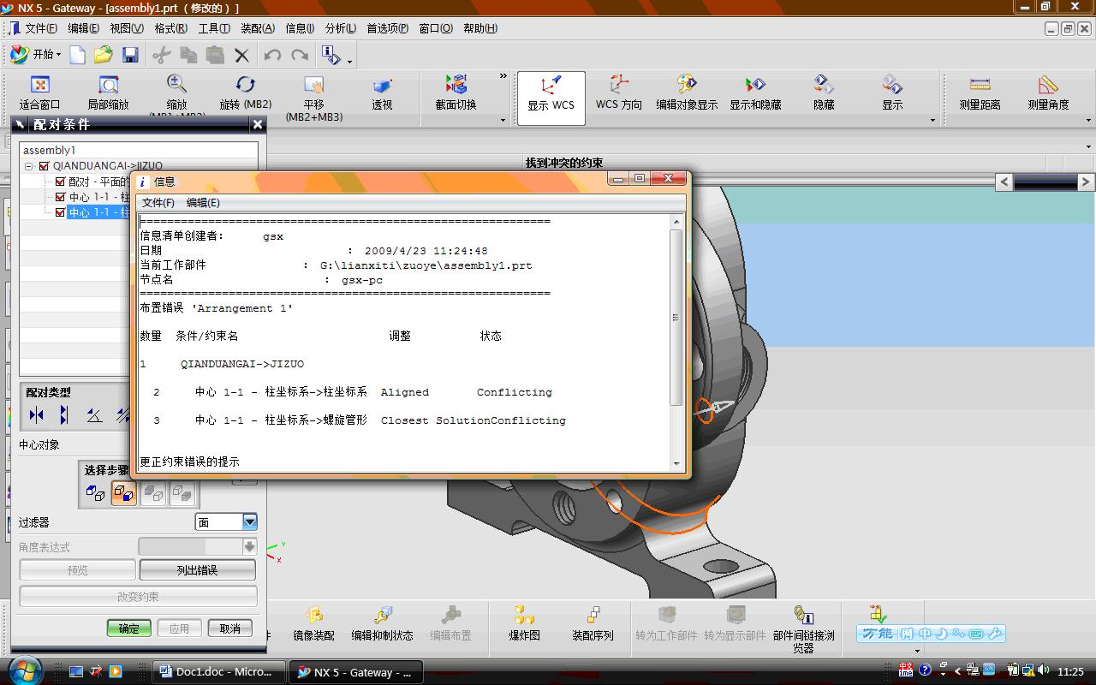Click the NX 5 - Gateway taskbar button
The width and height of the screenshot is (1096, 685).
pyautogui.click(x=354, y=672)
